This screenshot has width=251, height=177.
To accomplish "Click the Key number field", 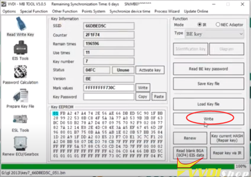I will [109, 61].
